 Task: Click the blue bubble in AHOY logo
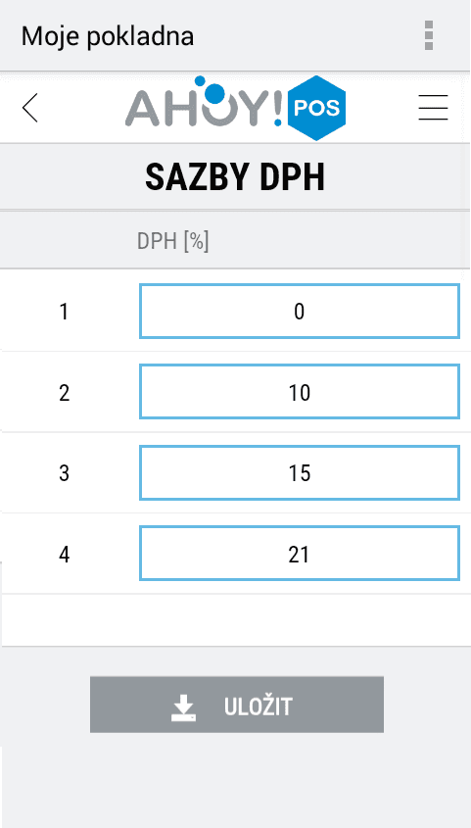click(213, 94)
